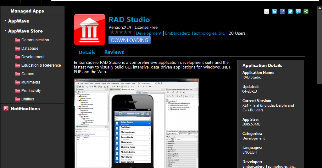Click 'Version:XE4 | License:Free' text
Viewport: 322px width, 168px height.
(133, 28)
